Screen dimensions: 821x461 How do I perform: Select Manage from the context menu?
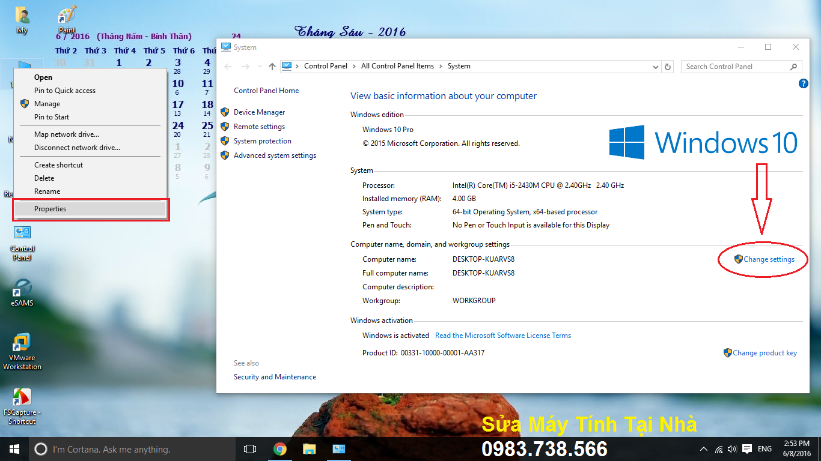[90, 104]
